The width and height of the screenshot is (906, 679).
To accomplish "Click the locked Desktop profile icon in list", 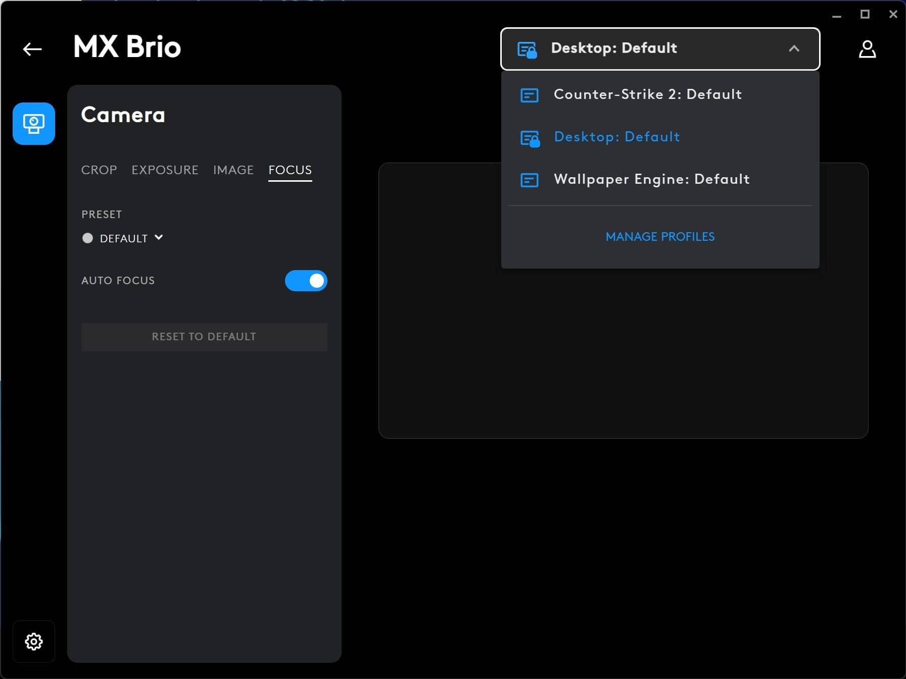I will [530, 138].
